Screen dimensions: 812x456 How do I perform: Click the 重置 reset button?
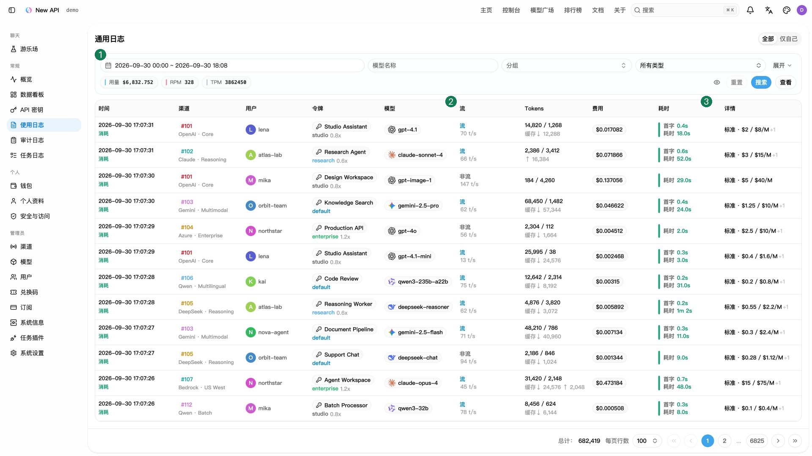pyautogui.click(x=737, y=82)
